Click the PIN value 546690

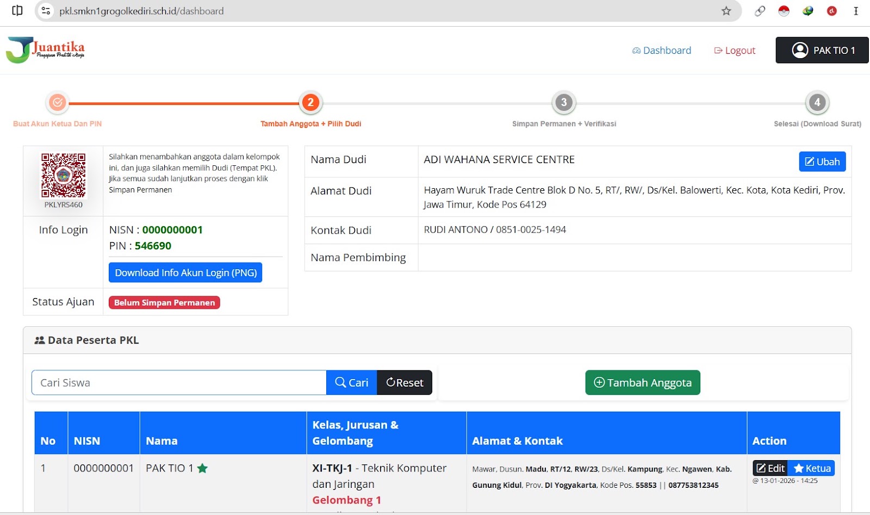coord(153,246)
